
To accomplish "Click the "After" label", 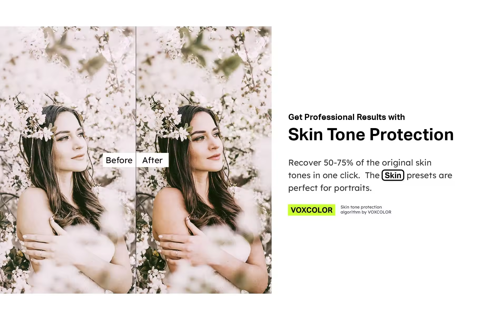I will tap(152, 160).
